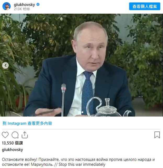The width and height of the screenshot is (163, 168).
Task: Click the microphone in the post image
Action: pyautogui.click(x=63, y=100)
